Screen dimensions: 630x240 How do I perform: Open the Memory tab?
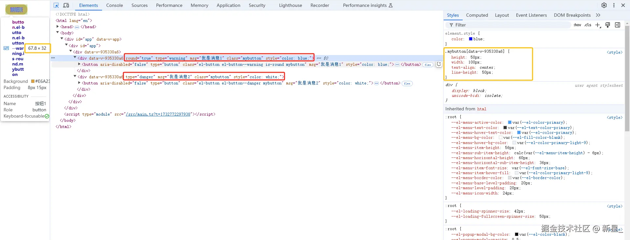click(199, 5)
